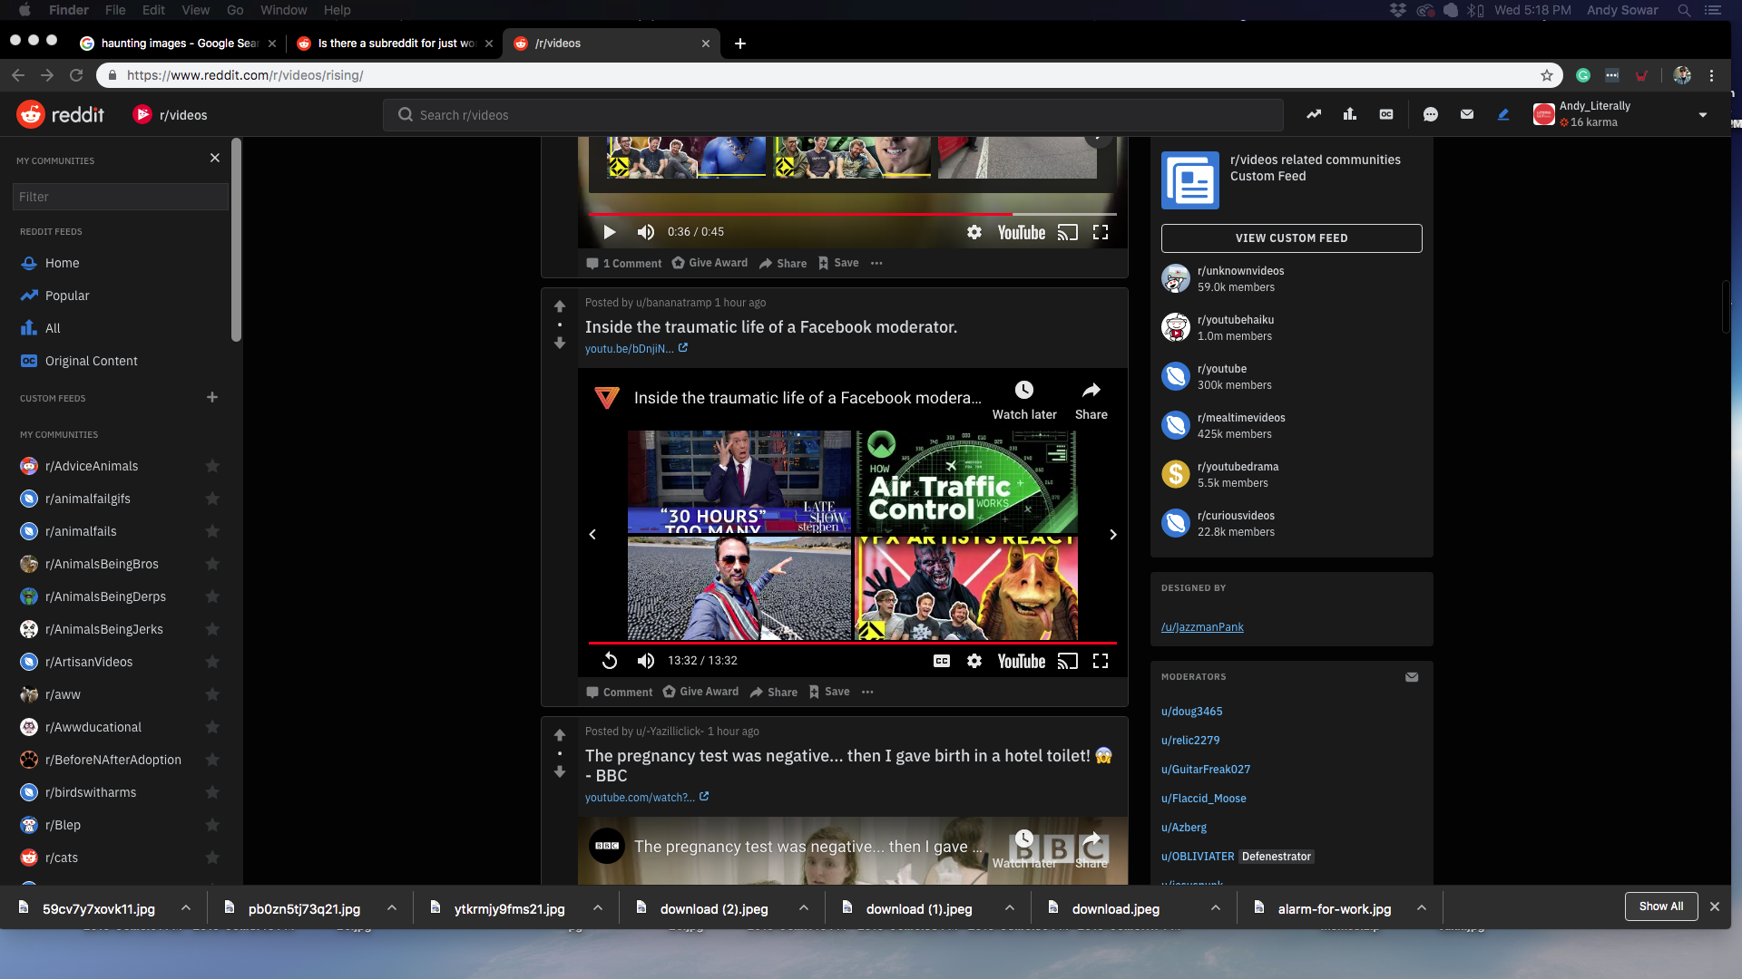Open u/doug3465 moderator profile
Screen dimensions: 1742x979
tap(1191, 712)
